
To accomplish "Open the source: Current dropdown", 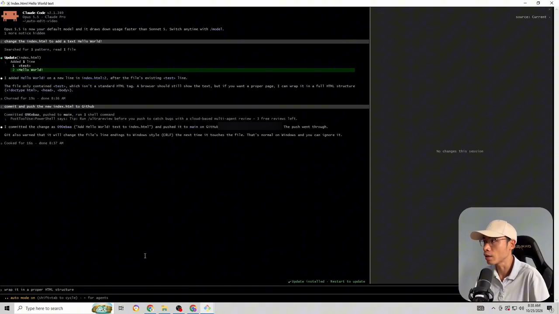I will pyautogui.click(x=533, y=17).
